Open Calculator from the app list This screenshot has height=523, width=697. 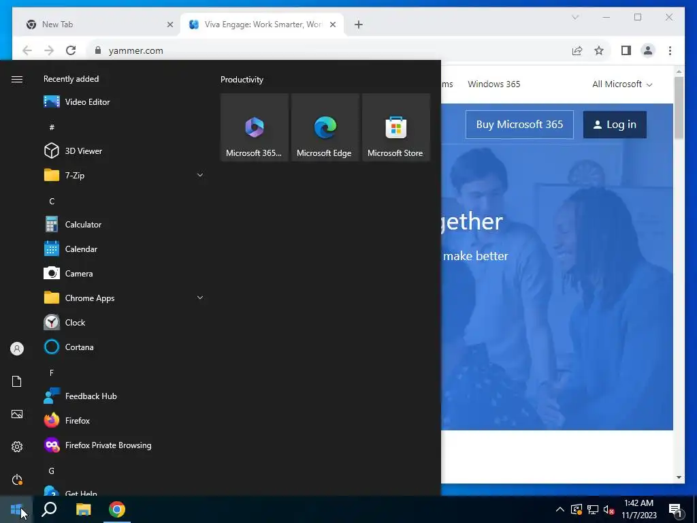[x=124, y=225]
